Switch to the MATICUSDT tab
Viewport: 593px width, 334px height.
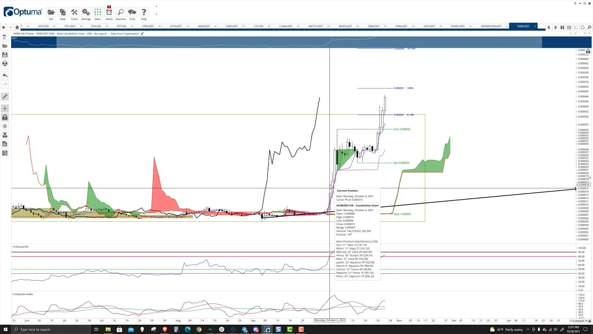pyautogui.click(x=315, y=26)
